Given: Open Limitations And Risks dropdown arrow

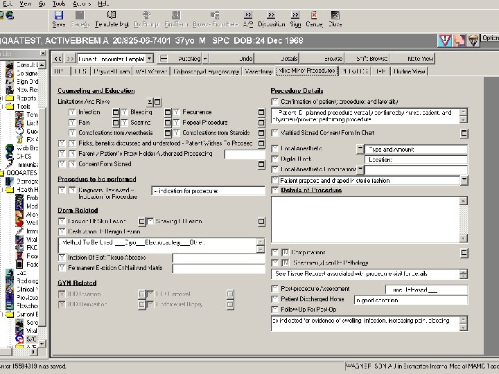Looking at the screenshot, I should pos(150,102).
